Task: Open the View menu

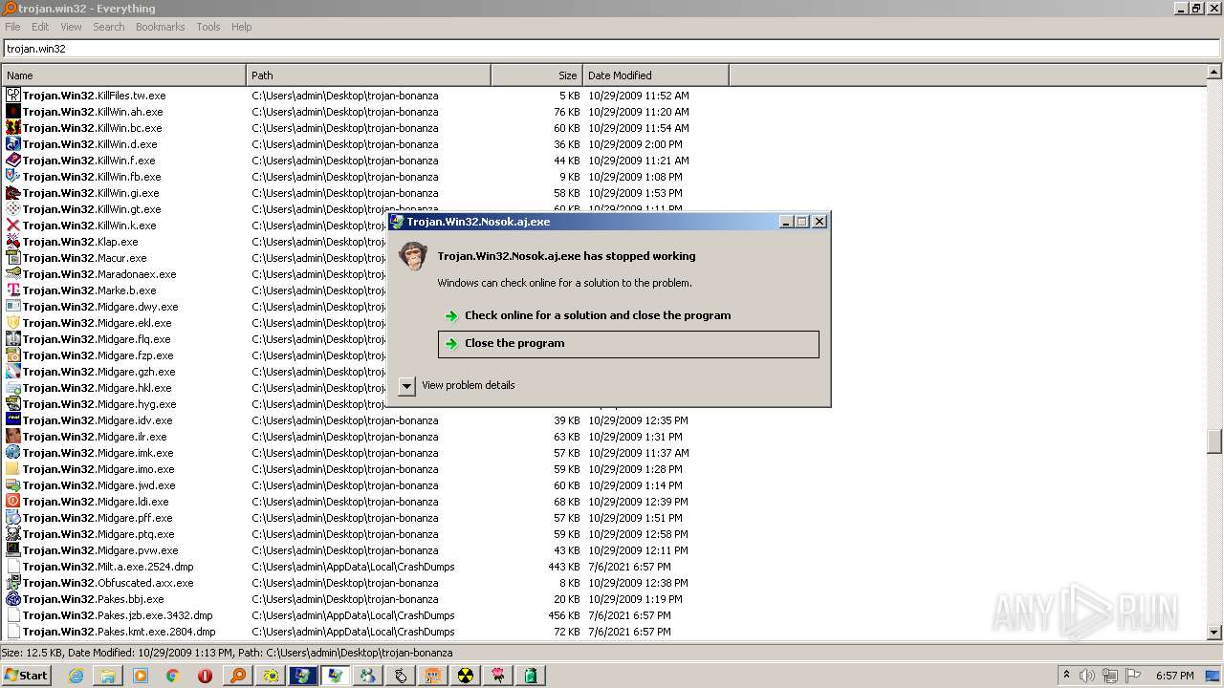Action: [x=71, y=27]
